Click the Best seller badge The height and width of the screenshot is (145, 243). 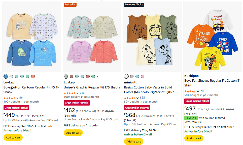click(x=70, y=5)
